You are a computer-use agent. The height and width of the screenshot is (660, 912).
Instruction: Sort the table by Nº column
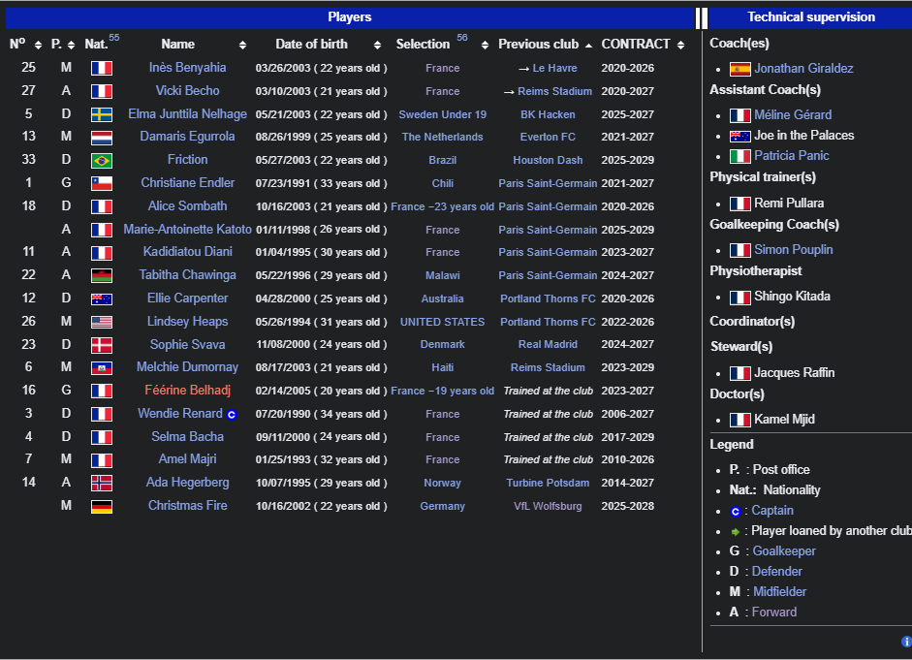pyautogui.click(x=38, y=45)
